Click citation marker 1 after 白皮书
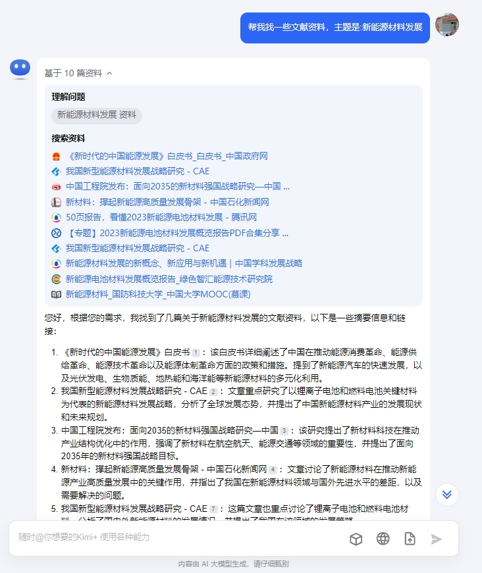Screen dimensions: 482x573 (x=196, y=353)
